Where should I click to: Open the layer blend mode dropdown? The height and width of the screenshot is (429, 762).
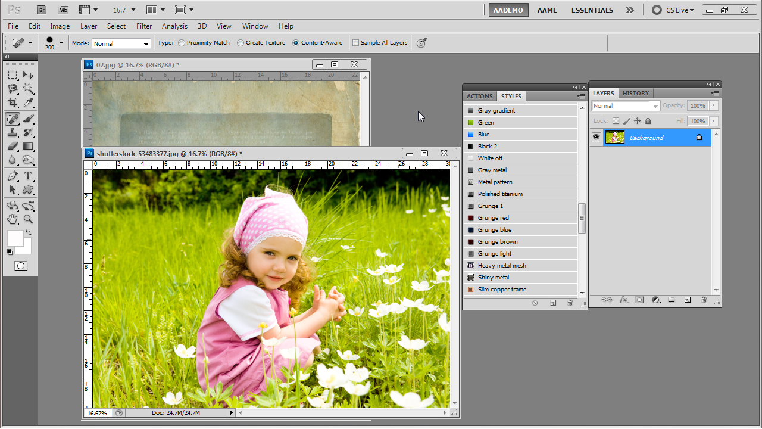(626, 105)
